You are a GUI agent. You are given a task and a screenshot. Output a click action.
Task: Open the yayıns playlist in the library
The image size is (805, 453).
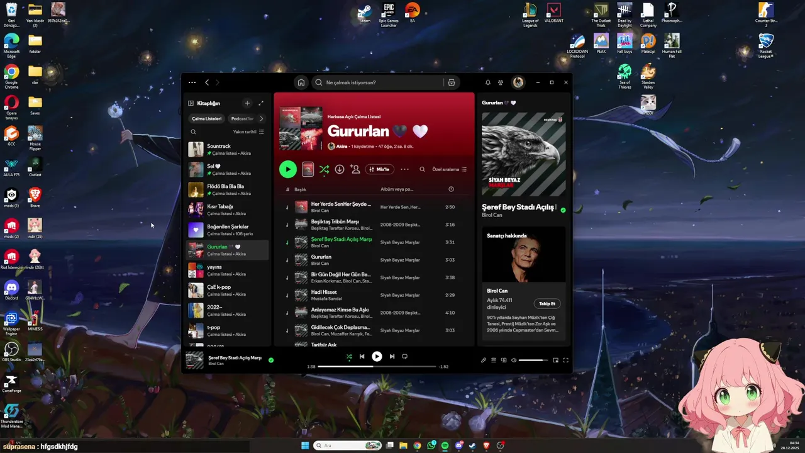pyautogui.click(x=228, y=271)
